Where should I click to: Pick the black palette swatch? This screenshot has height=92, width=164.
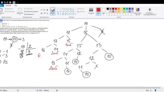tap(108, 9)
